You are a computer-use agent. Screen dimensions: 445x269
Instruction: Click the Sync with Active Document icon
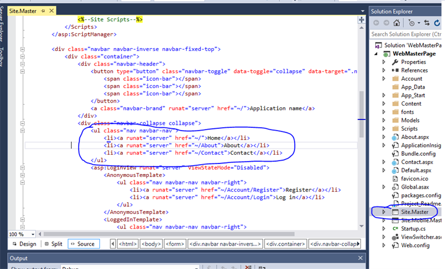427,23
